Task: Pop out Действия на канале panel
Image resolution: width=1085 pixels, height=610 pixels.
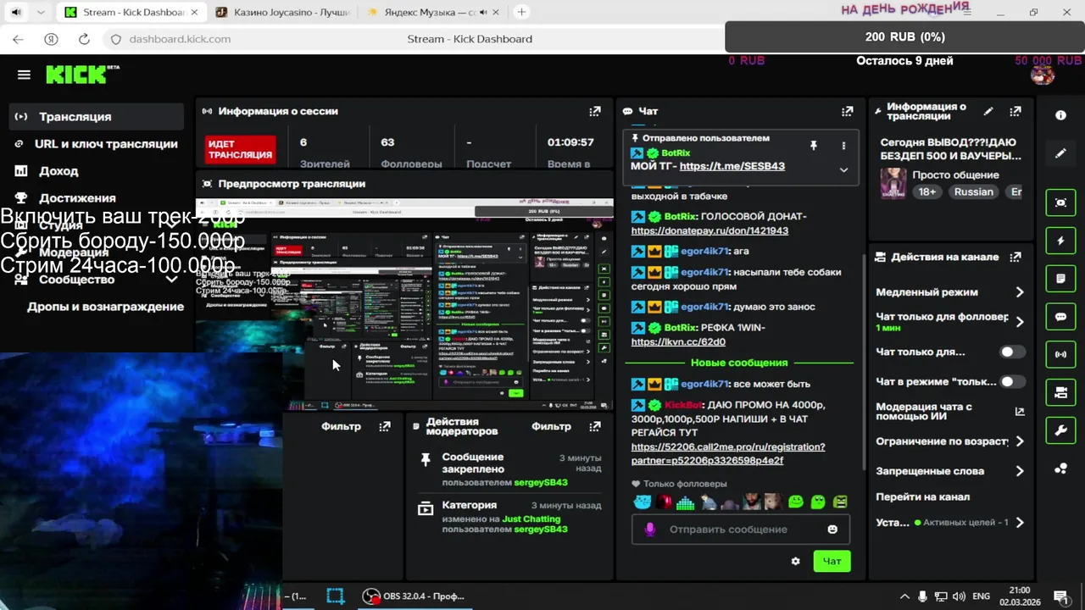Action: (1015, 257)
